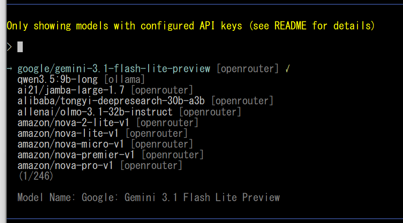Choose the qwen3.5:9b-long model
This screenshot has width=403, height=223.
tap(57, 80)
